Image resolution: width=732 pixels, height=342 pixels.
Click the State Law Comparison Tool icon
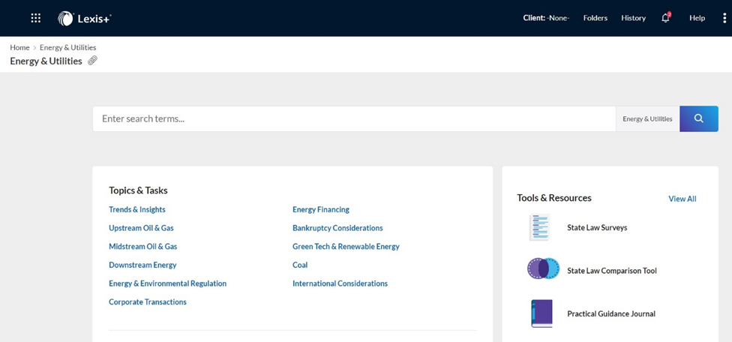tap(544, 268)
